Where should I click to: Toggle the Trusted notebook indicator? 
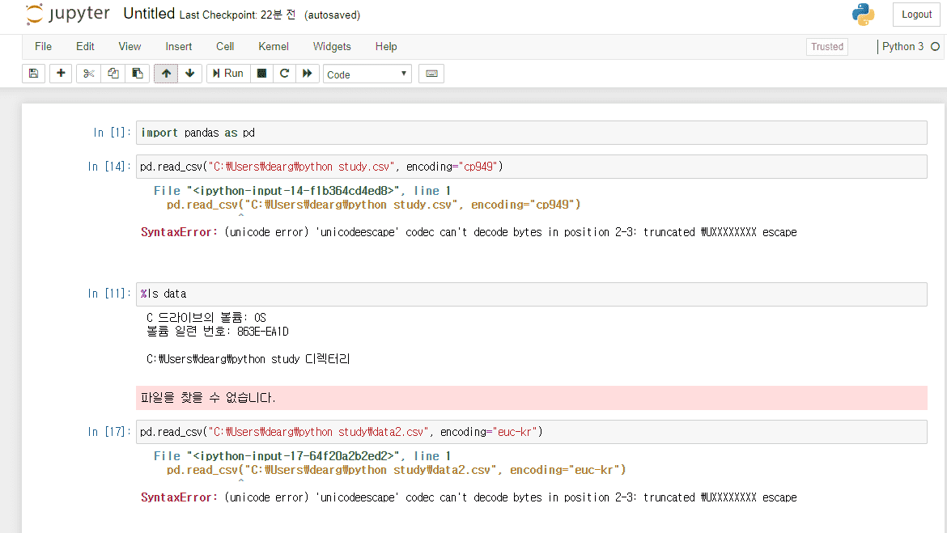pos(826,47)
